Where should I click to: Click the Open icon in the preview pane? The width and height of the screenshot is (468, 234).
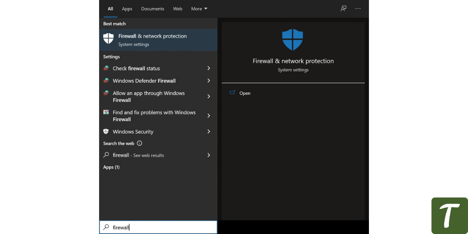coord(233,93)
